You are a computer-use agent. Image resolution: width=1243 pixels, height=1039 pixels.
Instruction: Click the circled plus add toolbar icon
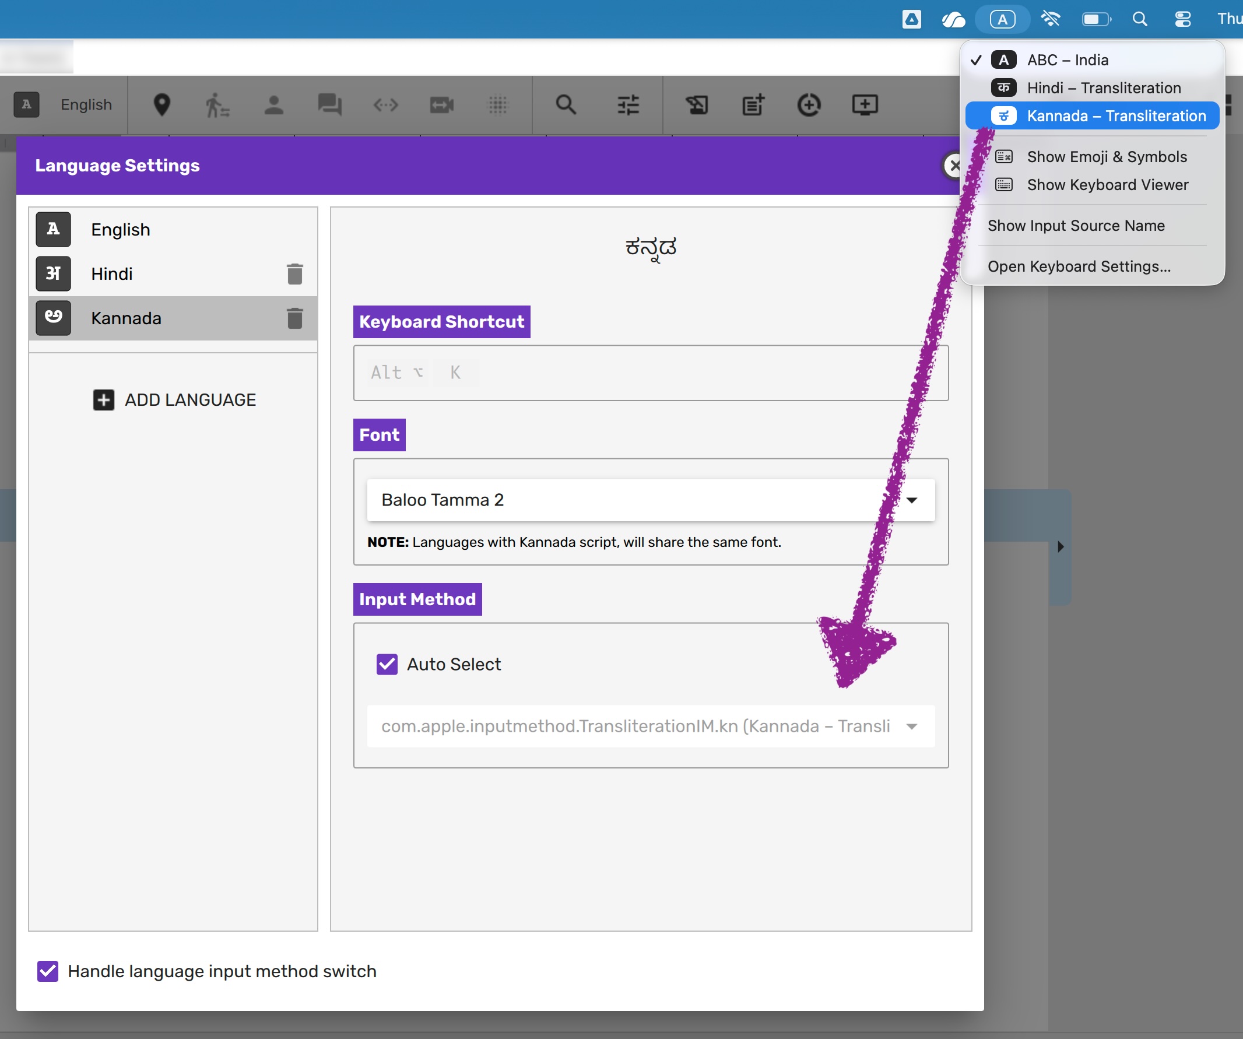[809, 105]
